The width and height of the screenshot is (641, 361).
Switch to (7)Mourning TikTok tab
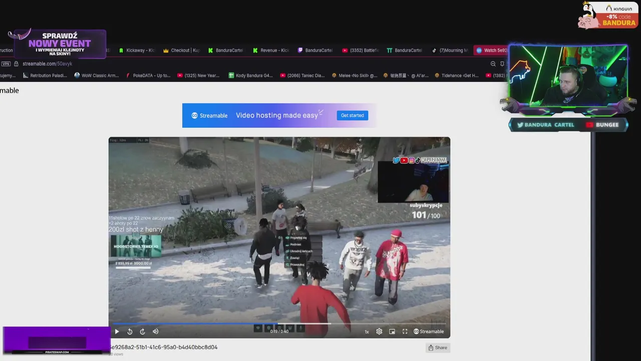(x=450, y=50)
